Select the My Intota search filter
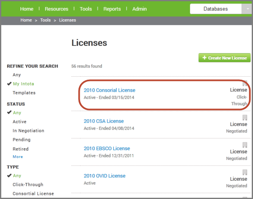The width and height of the screenshot is (253, 199). click(23, 84)
